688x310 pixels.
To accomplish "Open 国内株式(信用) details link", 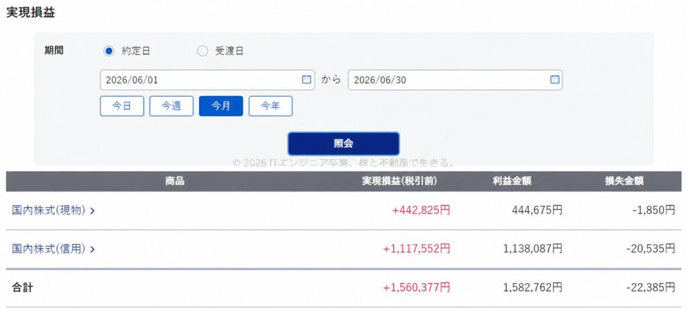I will pyautogui.click(x=48, y=249).
